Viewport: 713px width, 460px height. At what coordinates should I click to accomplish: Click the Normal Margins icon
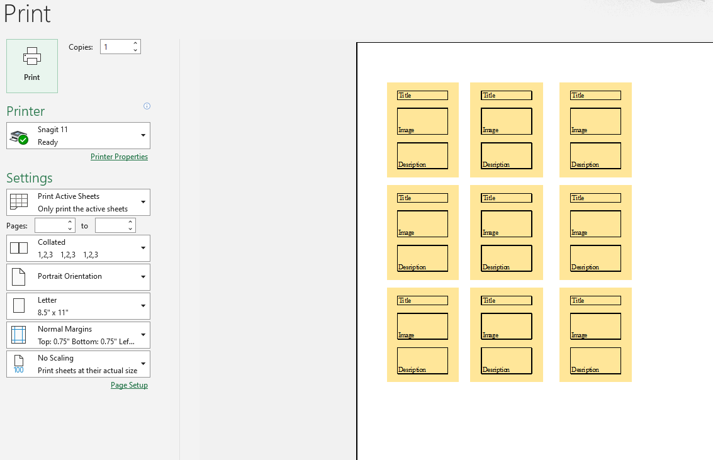[19, 335]
